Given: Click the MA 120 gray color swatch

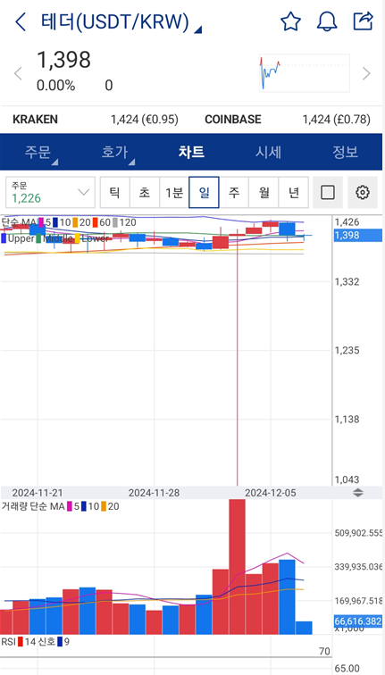Looking at the screenshot, I should tap(115, 222).
